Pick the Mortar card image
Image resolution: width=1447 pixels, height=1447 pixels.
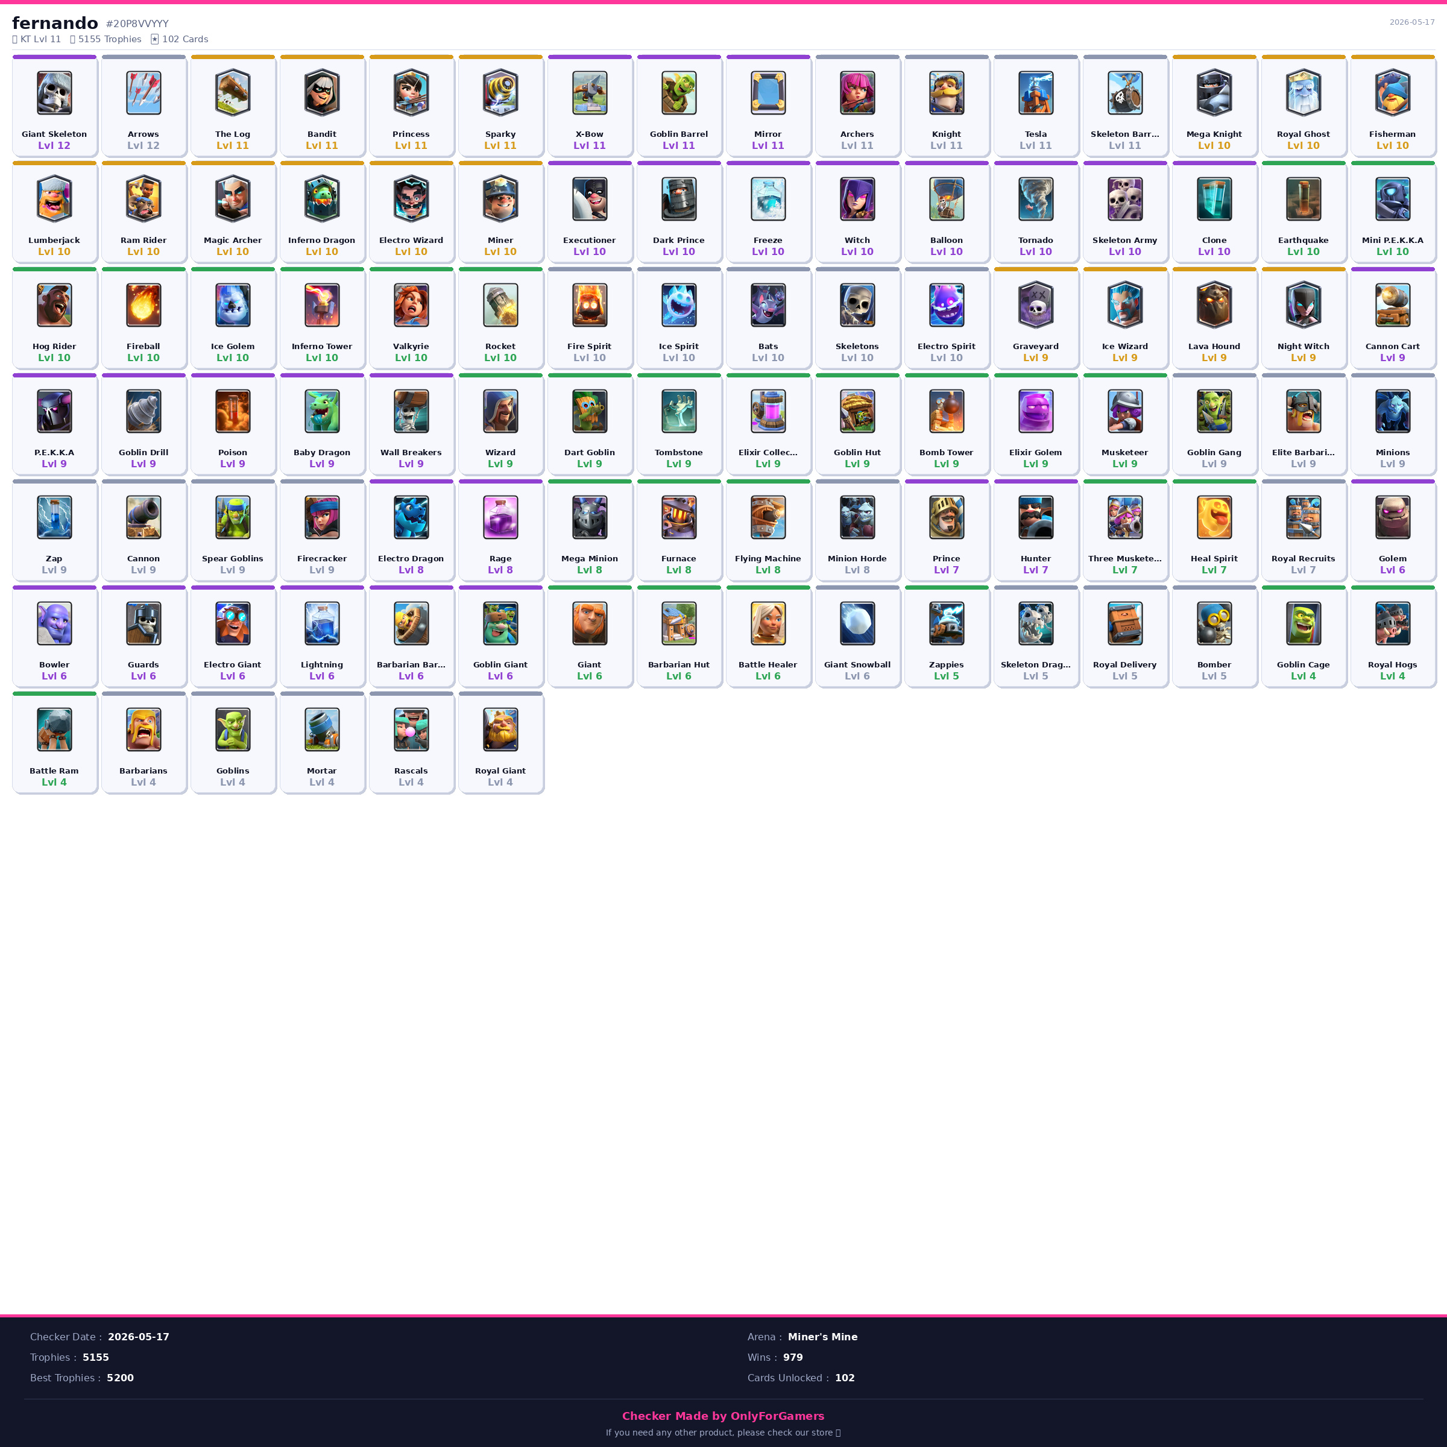322,730
